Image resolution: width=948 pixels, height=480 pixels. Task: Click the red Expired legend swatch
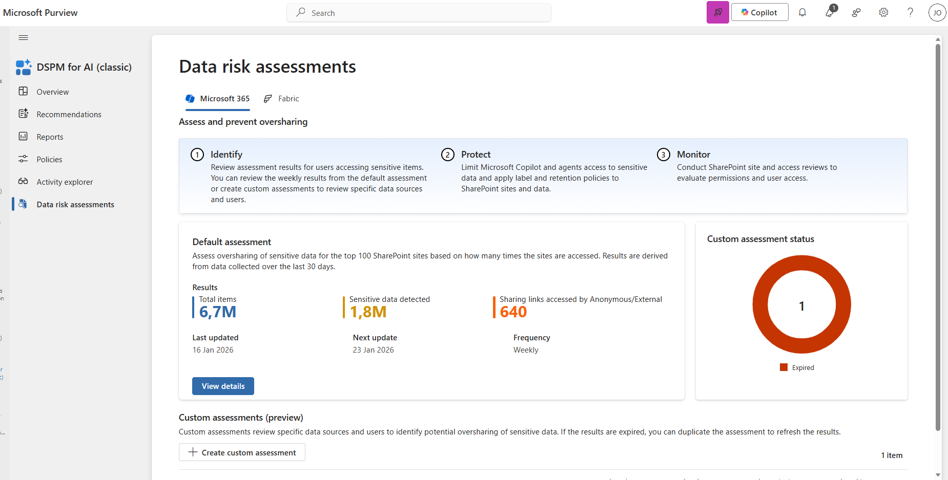tap(784, 367)
